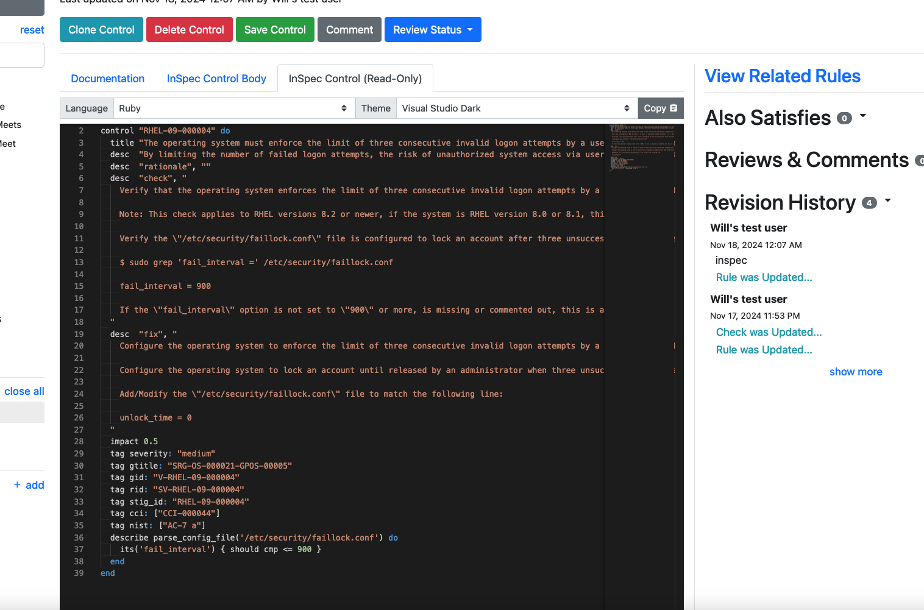The width and height of the screenshot is (924, 610).
Task: Collapse the Revision History section
Action: click(887, 201)
